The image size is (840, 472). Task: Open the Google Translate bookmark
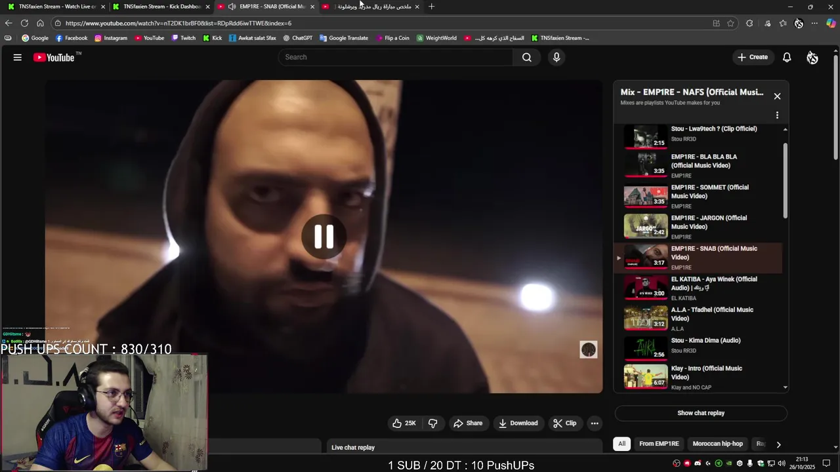click(344, 38)
